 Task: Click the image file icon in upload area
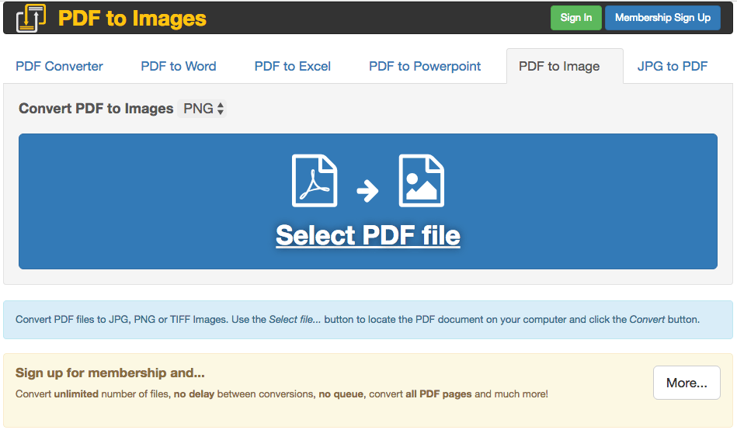pyautogui.click(x=421, y=180)
